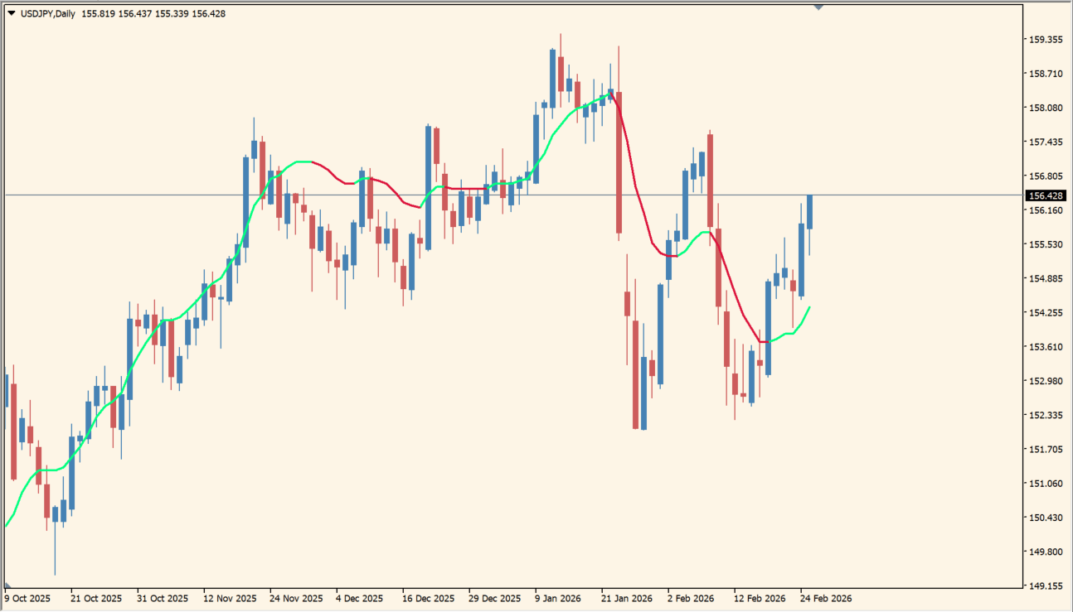
Task: Click the current price label 156.428
Action: click(x=1046, y=196)
